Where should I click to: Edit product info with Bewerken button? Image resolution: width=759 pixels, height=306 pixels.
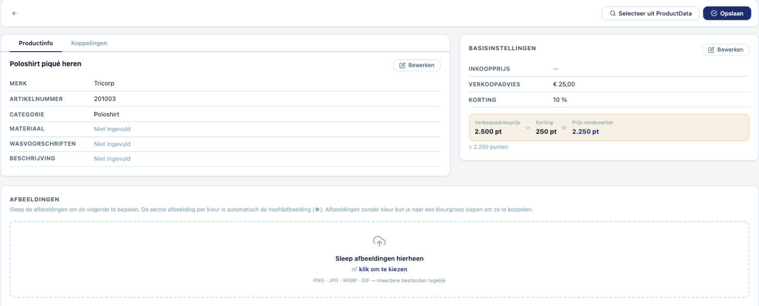(417, 65)
